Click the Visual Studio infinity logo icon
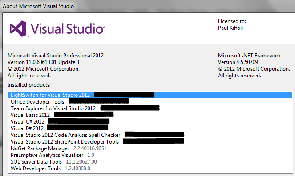Image resolution: width=295 pixels, height=176 pixels. pos(18,28)
